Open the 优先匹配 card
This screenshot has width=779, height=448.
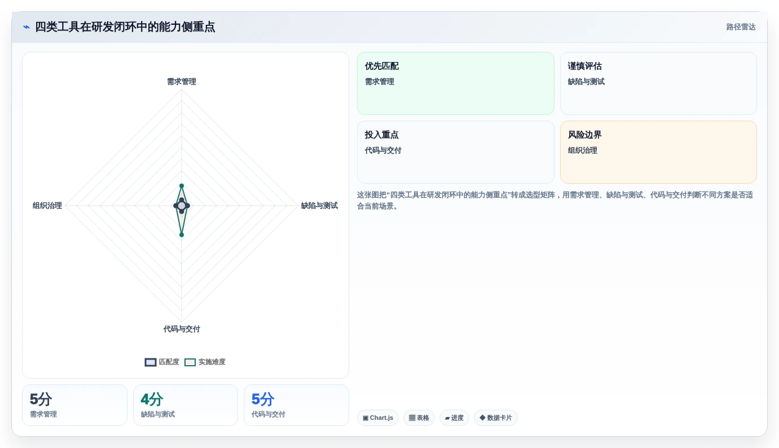click(x=456, y=83)
